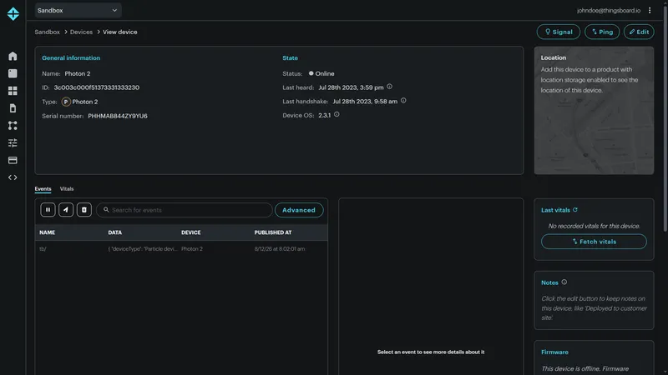Pause the events stream

tap(48, 210)
